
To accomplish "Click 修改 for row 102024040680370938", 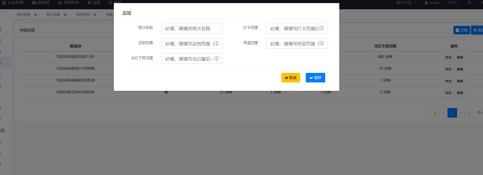I will [448, 81].
